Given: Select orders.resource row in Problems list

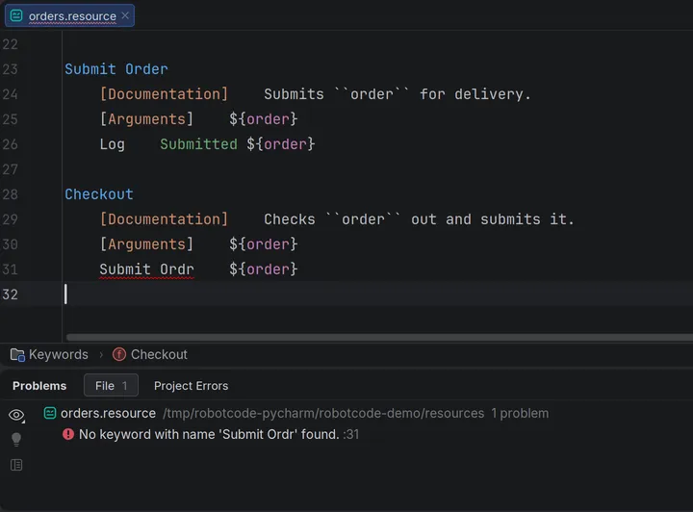Looking at the screenshot, I should 296,413.
